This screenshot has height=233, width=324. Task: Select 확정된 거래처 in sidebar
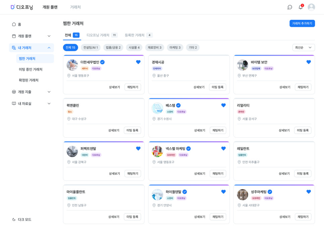[29, 80]
